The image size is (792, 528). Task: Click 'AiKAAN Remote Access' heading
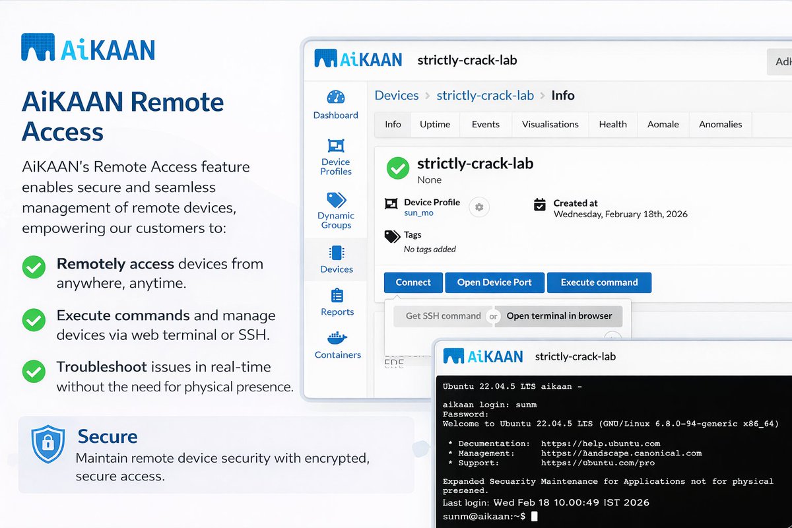(x=123, y=117)
